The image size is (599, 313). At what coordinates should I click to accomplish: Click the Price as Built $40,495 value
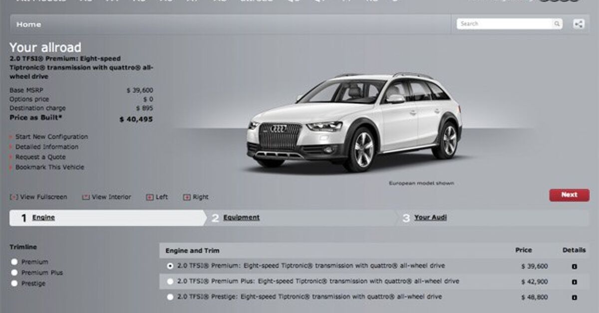pos(136,120)
